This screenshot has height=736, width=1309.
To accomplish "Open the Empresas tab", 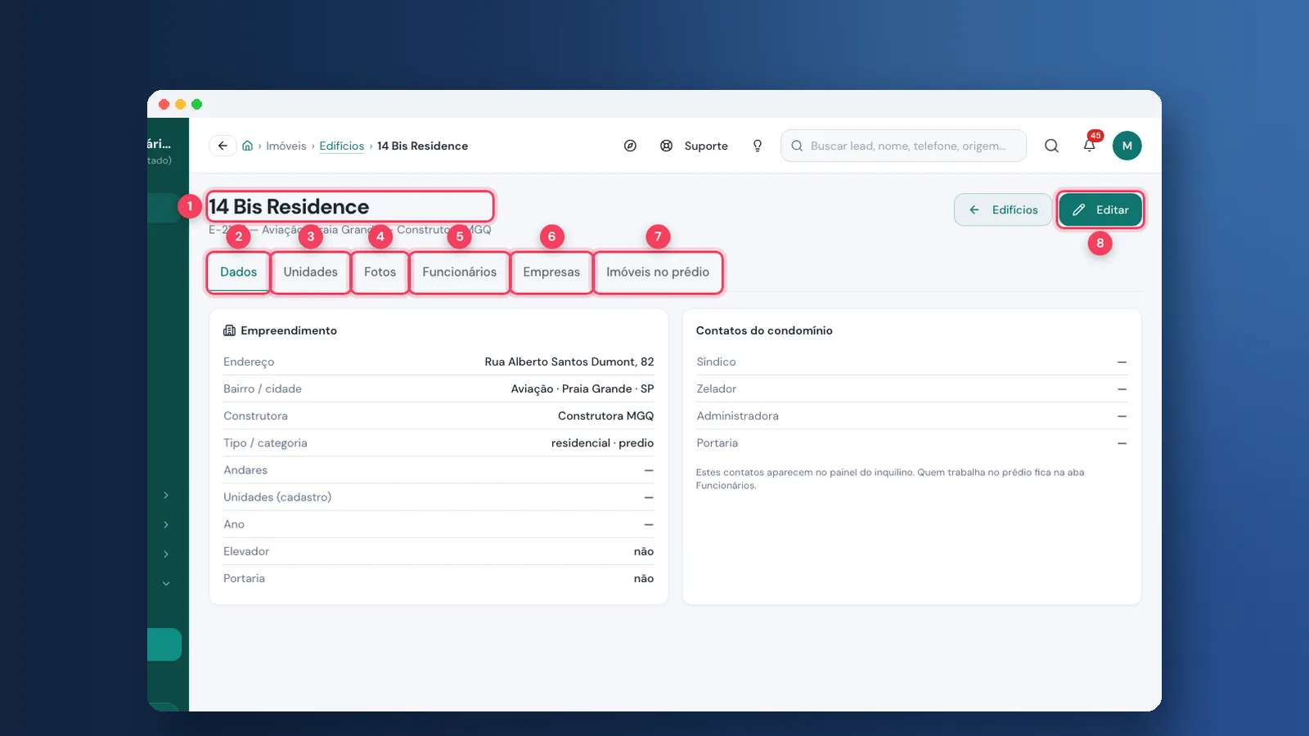I will pyautogui.click(x=551, y=272).
